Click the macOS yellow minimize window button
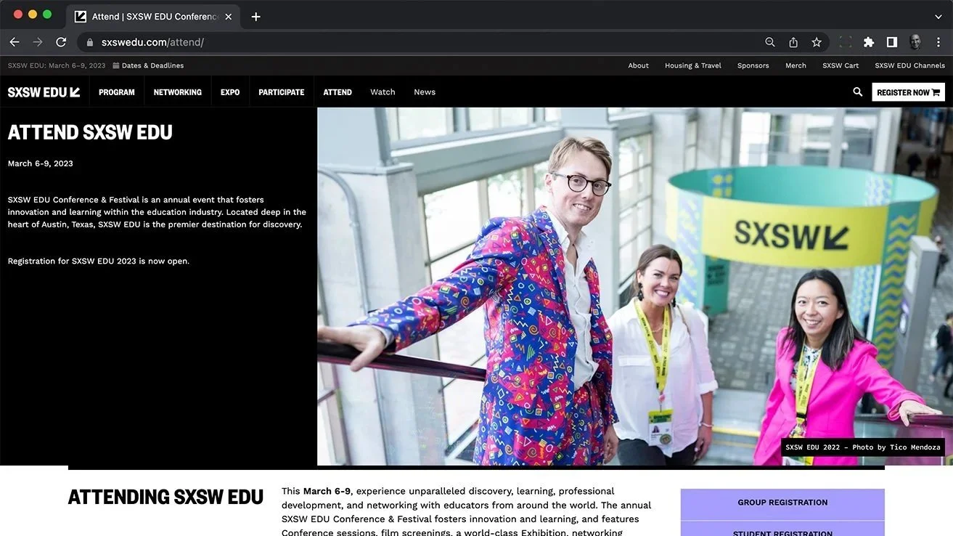This screenshot has width=953, height=536. point(33,15)
